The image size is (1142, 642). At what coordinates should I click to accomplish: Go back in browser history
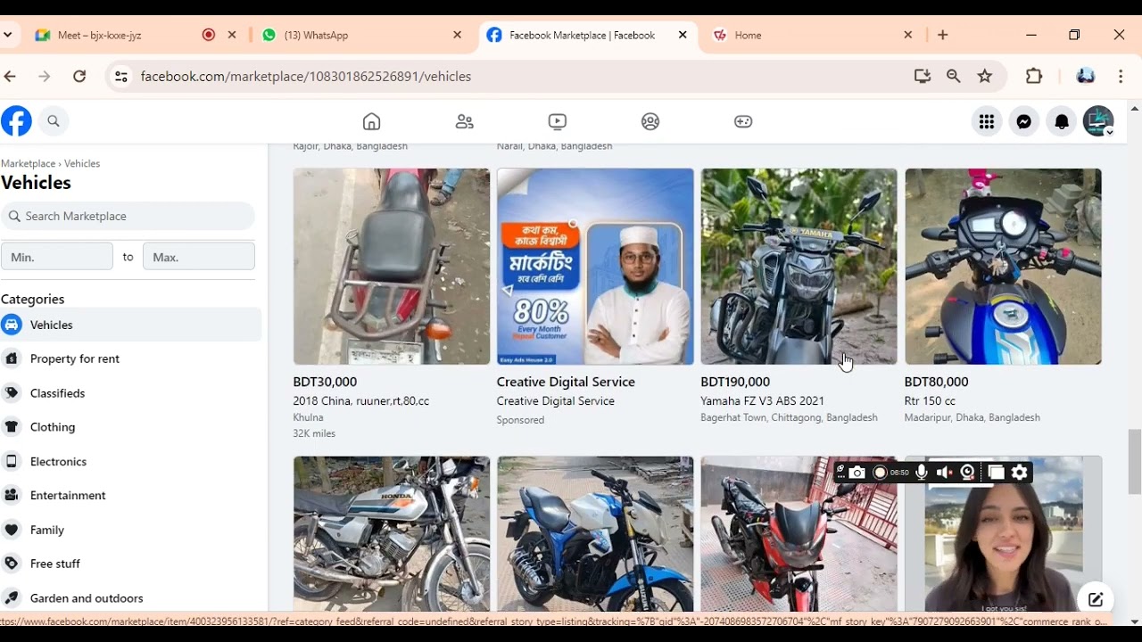coord(10,77)
